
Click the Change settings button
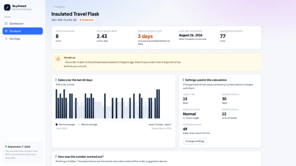point(195,141)
